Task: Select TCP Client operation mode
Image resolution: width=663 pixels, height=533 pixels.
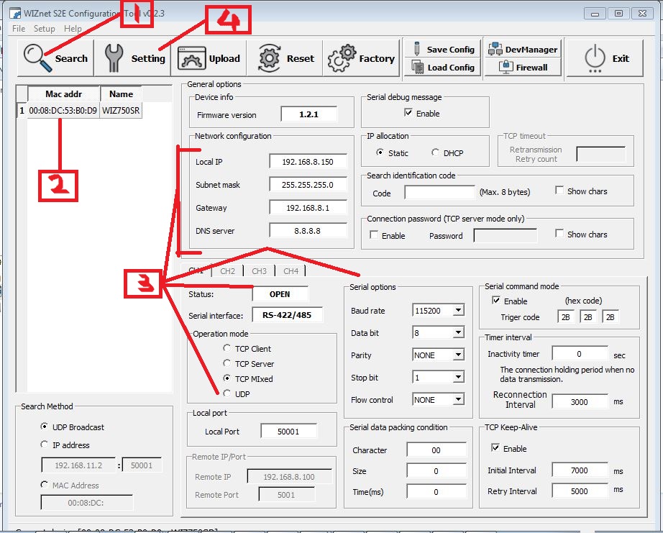Action: coord(227,348)
